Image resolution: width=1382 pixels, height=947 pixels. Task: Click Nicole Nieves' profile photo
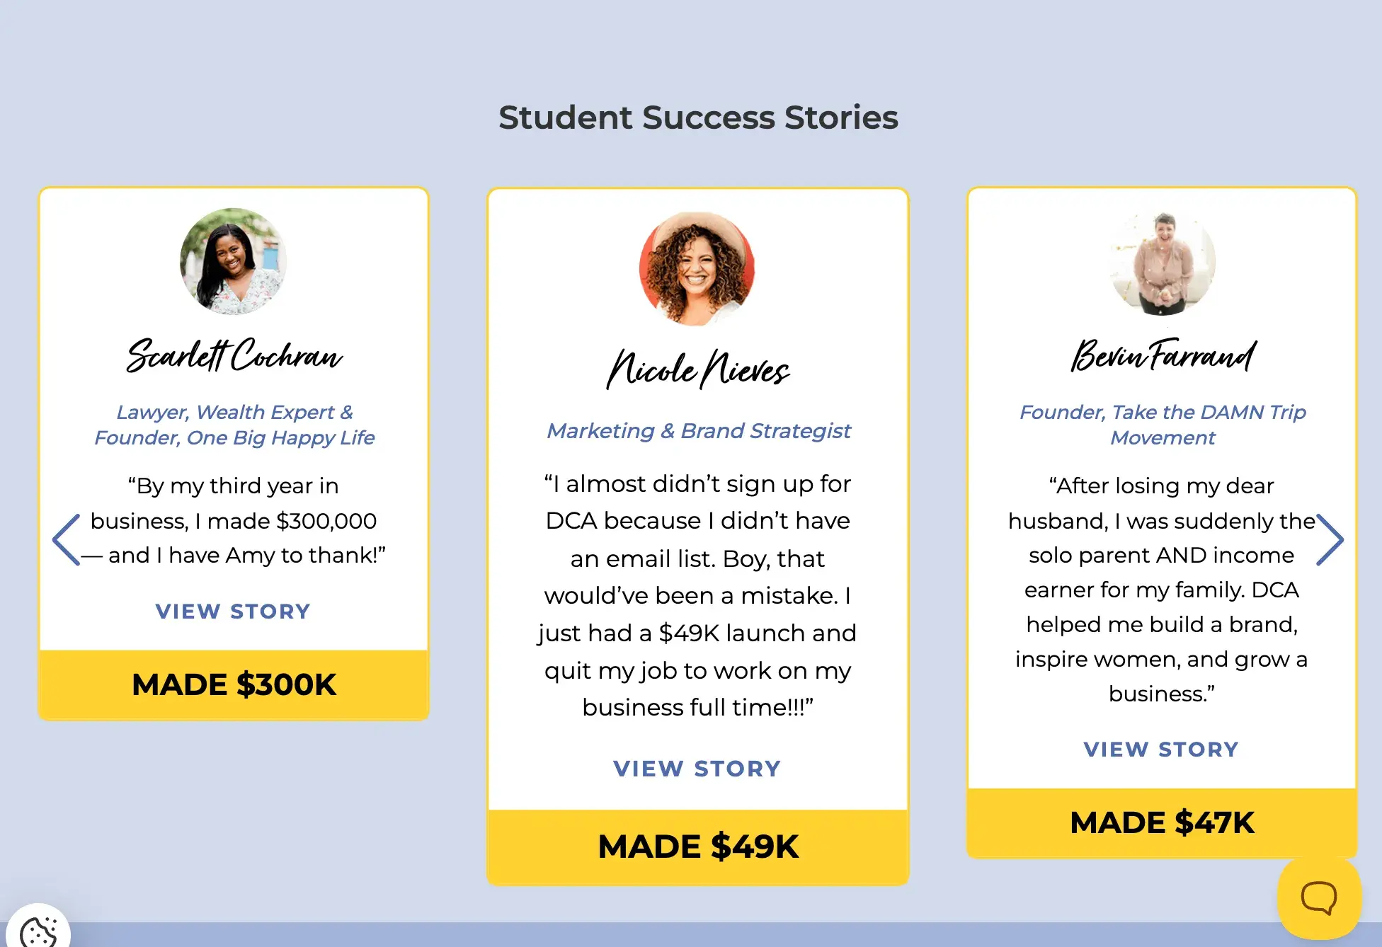tap(697, 269)
